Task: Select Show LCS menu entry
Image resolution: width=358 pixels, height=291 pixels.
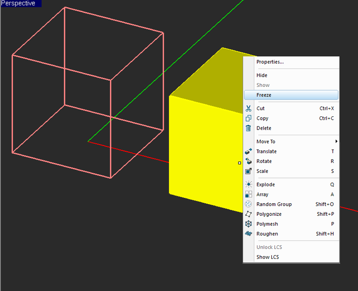Action: tap(267, 257)
